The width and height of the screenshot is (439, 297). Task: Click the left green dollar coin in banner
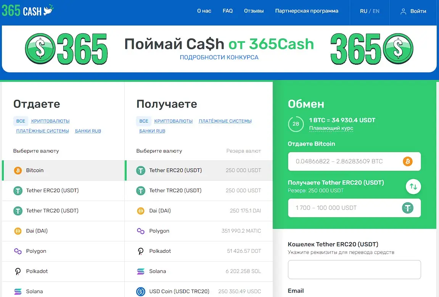pos(40,49)
